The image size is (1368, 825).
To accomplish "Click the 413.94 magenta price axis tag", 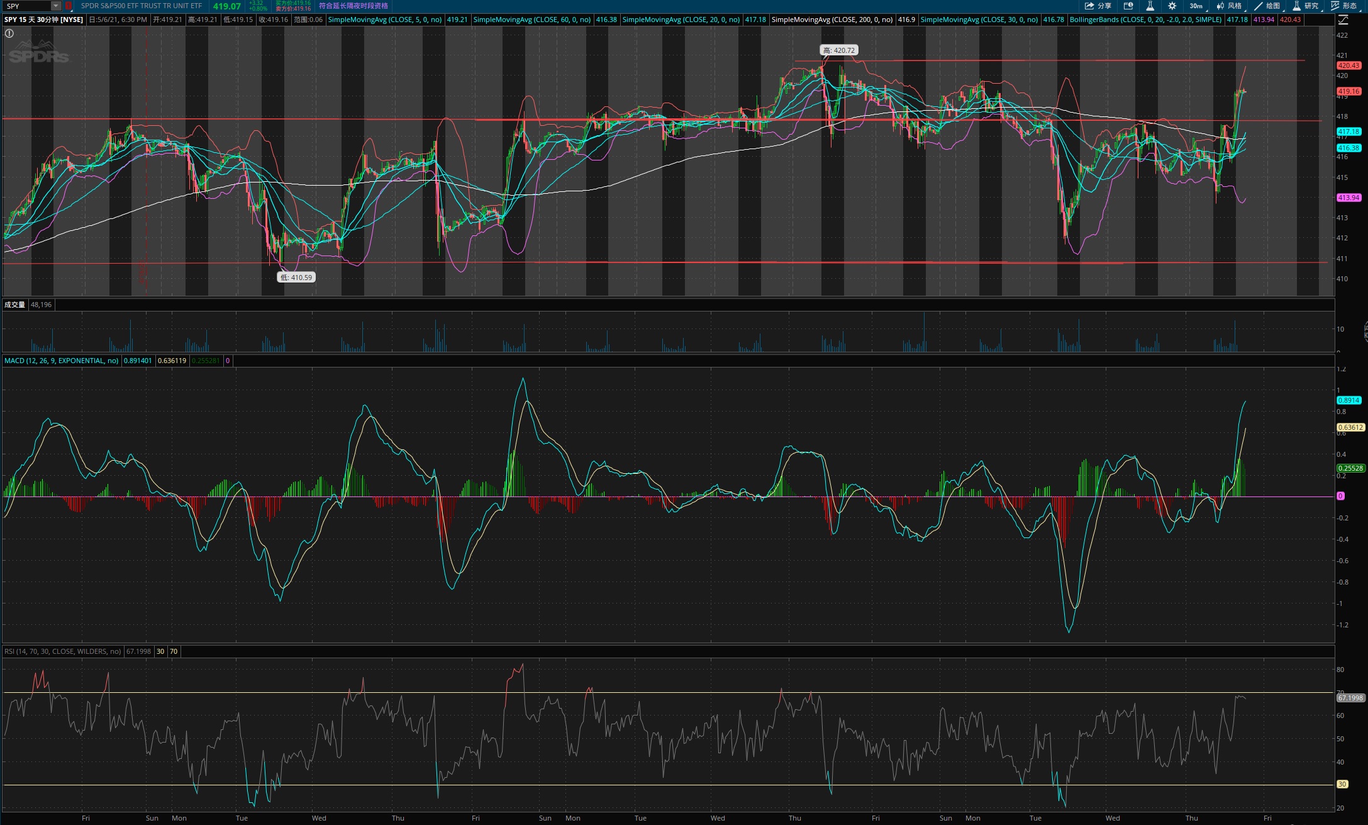I will (x=1349, y=198).
